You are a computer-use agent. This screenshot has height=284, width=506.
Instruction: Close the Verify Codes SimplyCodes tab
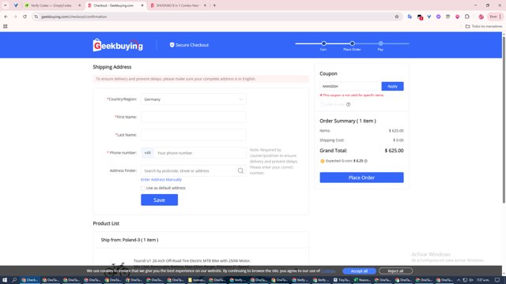click(x=80, y=6)
